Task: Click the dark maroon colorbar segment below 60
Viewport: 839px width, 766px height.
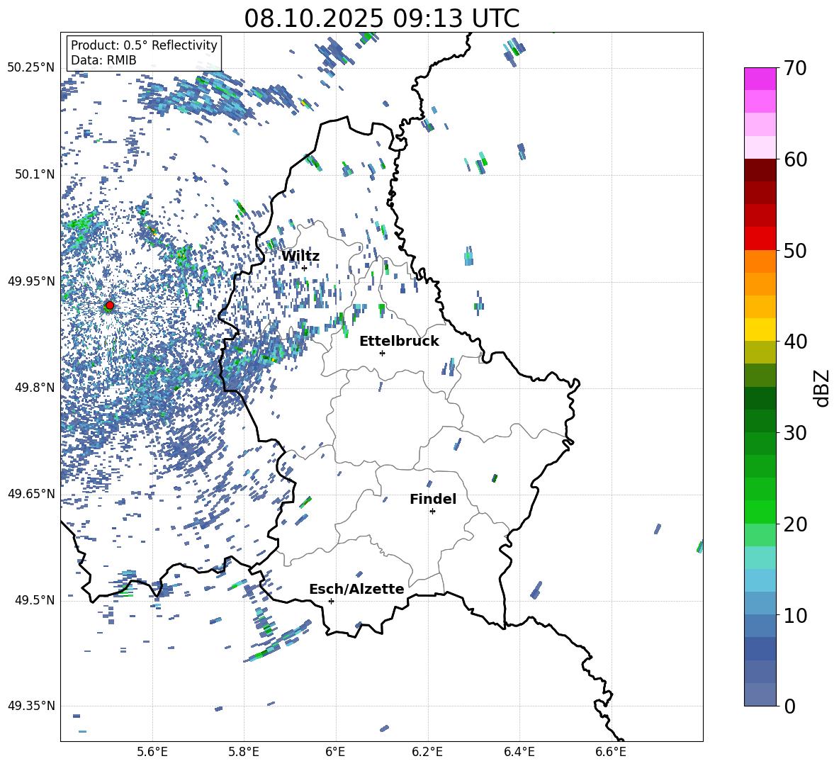Action: (760, 170)
